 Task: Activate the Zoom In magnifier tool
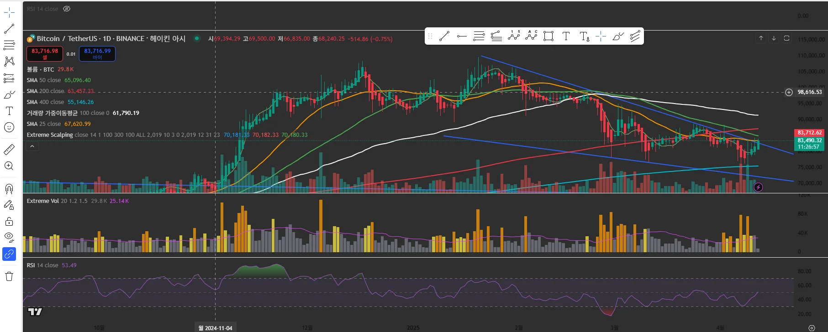click(x=9, y=166)
